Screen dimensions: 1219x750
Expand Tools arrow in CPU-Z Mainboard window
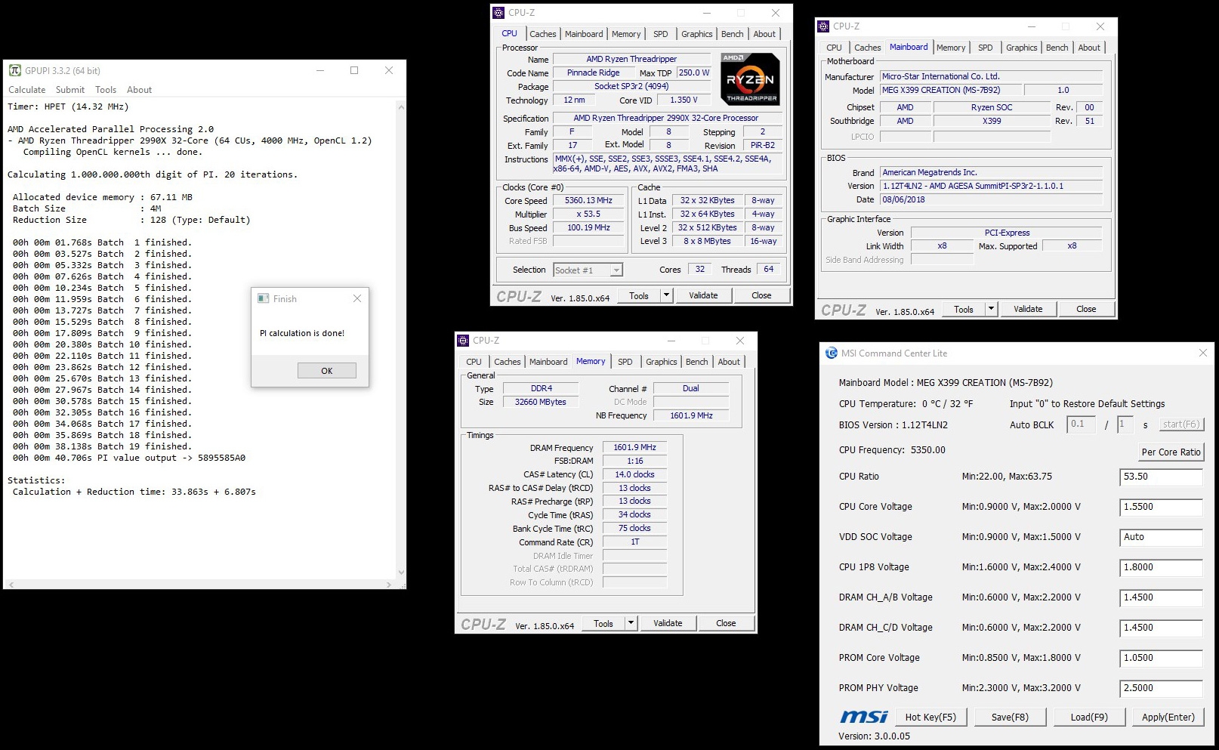(x=992, y=309)
